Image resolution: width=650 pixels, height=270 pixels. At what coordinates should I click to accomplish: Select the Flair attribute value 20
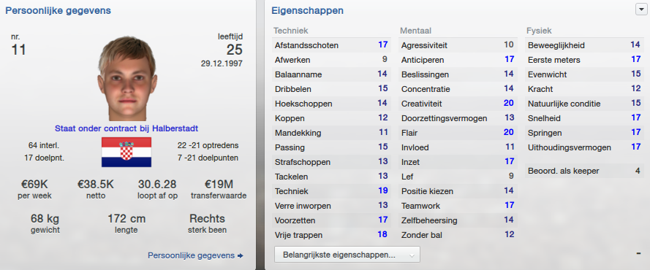[x=509, y=132]
